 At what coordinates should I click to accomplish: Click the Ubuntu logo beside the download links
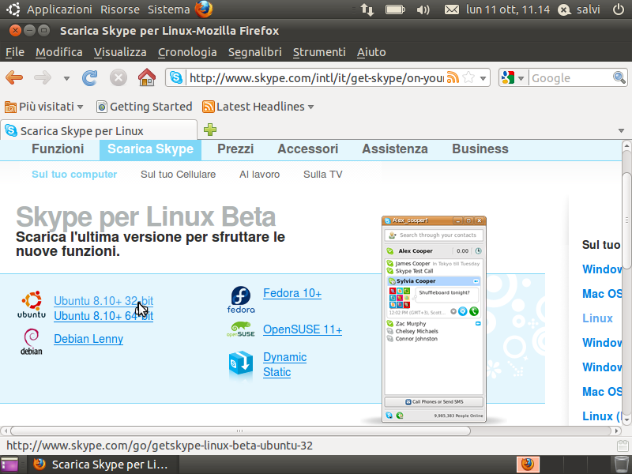[32, 304]
